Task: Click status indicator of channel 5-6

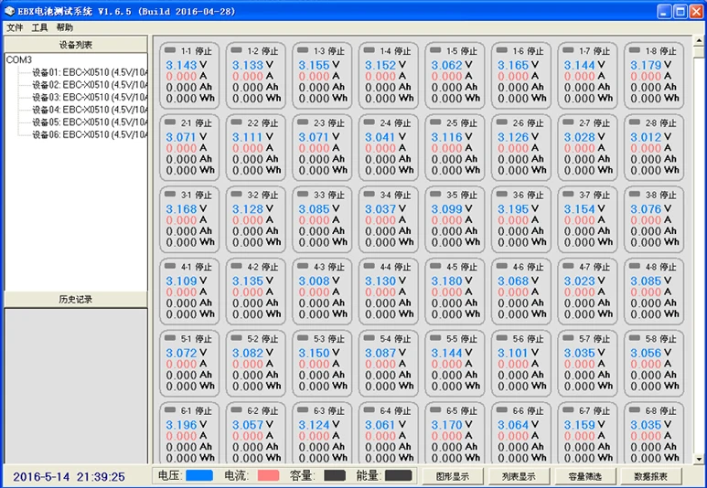Action: (502, 337)
